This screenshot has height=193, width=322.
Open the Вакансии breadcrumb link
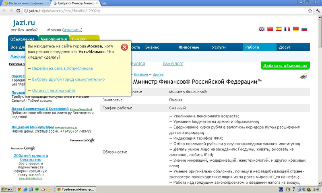point(141,75)
